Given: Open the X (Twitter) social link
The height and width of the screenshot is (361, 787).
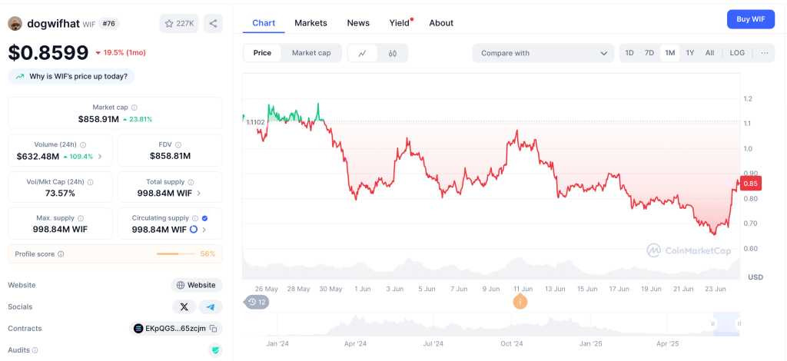Looking at the screenshot, I should [x=184, y=306].
